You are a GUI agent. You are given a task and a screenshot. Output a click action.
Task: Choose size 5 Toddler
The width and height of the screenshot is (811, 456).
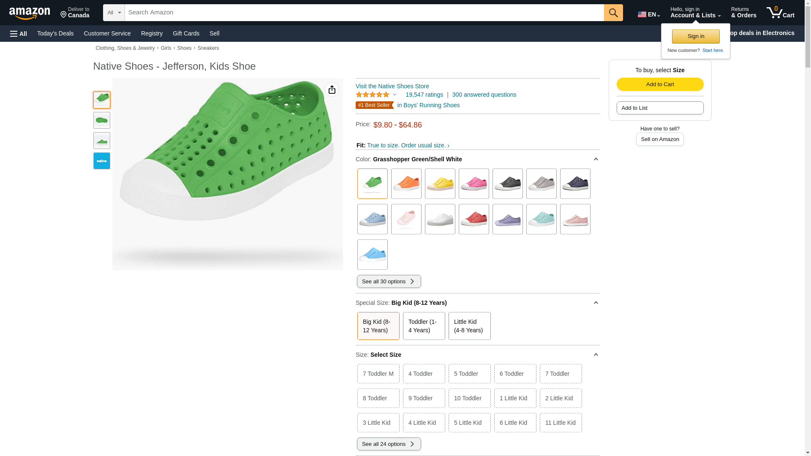click(469, 374)
